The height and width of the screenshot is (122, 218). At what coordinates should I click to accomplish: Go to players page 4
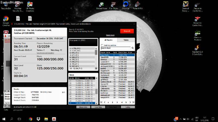click(122, 102)
